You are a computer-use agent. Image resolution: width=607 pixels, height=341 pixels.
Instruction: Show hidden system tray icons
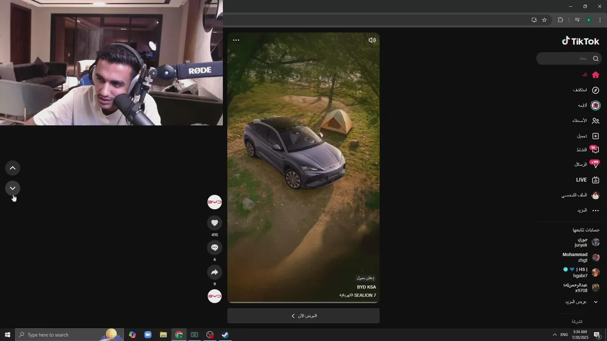[x=555, y=335]
